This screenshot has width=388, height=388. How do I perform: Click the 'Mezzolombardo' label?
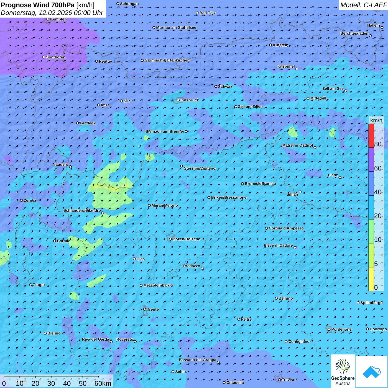click(158, 285)
